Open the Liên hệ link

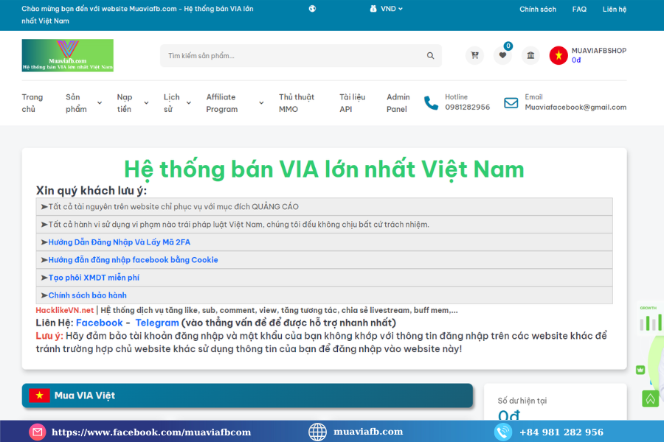(614, 10)
